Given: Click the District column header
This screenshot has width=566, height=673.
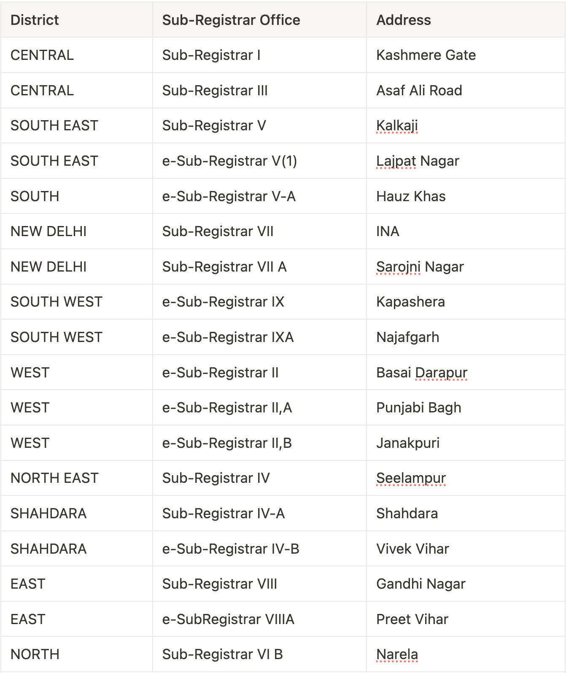Looking at the screenshot, I should [35, 20].
